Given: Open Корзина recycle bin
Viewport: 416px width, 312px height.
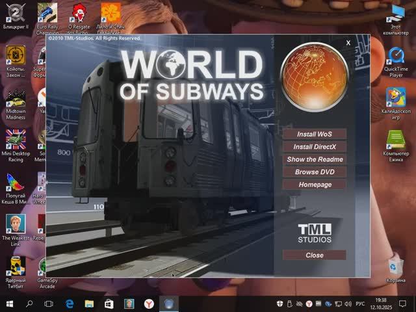Looking at the screenshot, I should (396, 269).
